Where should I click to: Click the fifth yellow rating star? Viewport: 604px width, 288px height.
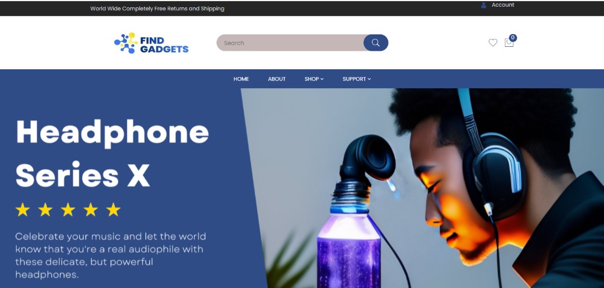[113, 210]
